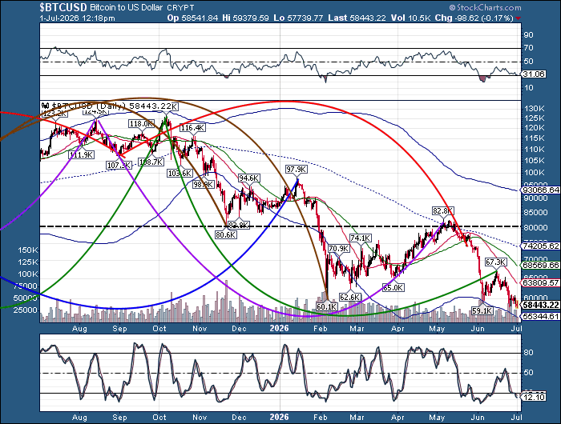Click the 108.7K low price label
The height and width of the screenshot is (424, 561).
coord(151,162)
